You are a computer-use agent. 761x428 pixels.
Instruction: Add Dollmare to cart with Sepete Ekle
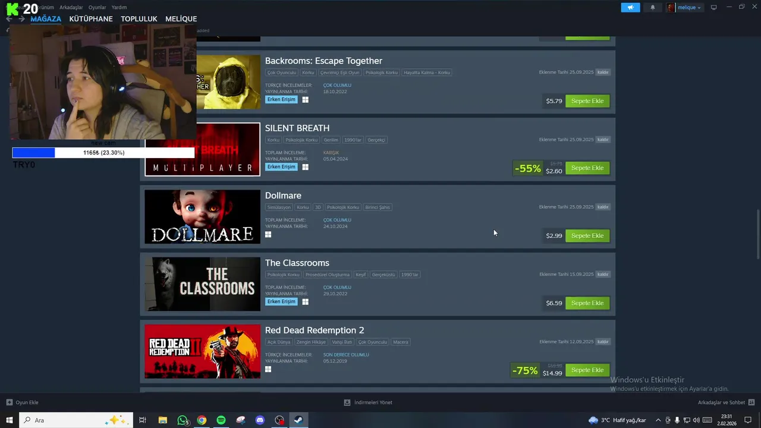(x=587, y=235)
